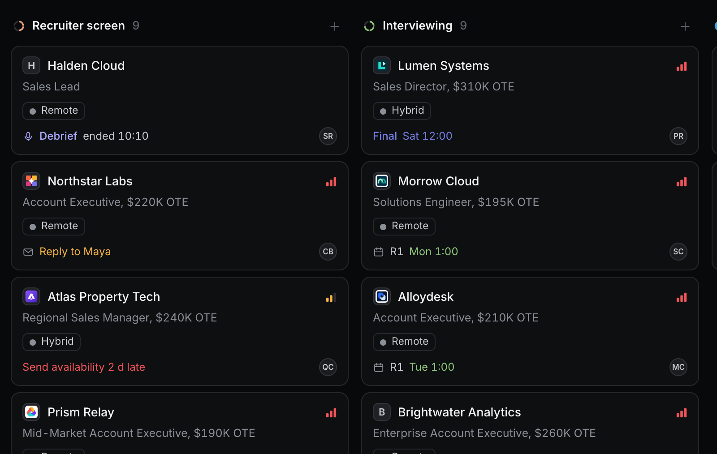Add card to Recruiter screen column

(335, 26)
